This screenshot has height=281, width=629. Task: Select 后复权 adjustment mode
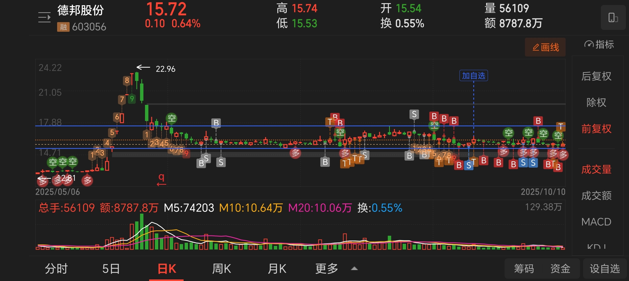596,76
